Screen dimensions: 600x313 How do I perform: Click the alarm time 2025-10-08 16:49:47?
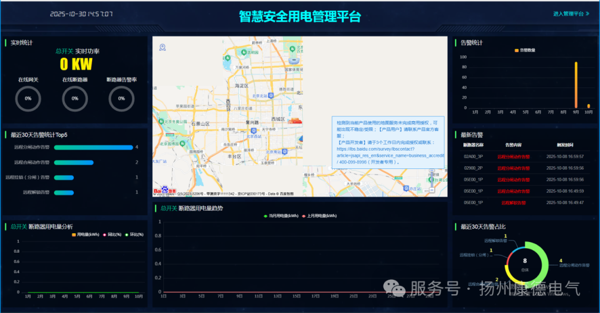565,203
